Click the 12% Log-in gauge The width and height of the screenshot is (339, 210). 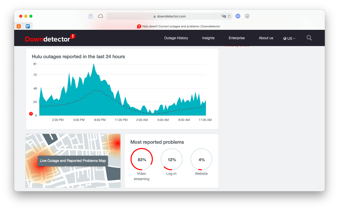[x=172, y=159]
